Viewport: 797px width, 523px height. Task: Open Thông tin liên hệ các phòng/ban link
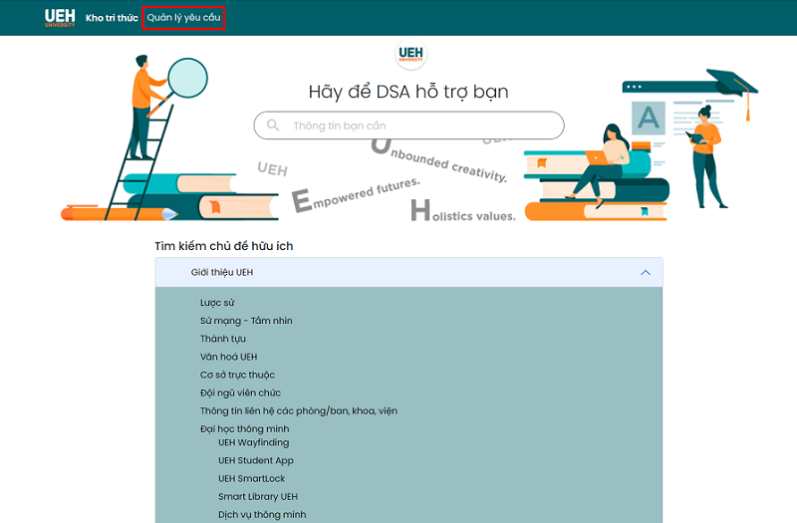[x=298, y=410]
